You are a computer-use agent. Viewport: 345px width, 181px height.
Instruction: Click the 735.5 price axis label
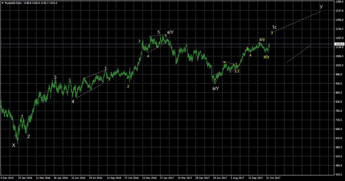coord(339,120)
